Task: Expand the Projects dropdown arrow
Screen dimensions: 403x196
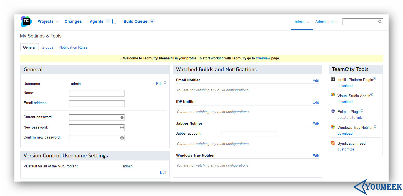Action: (x=57, y=22)
